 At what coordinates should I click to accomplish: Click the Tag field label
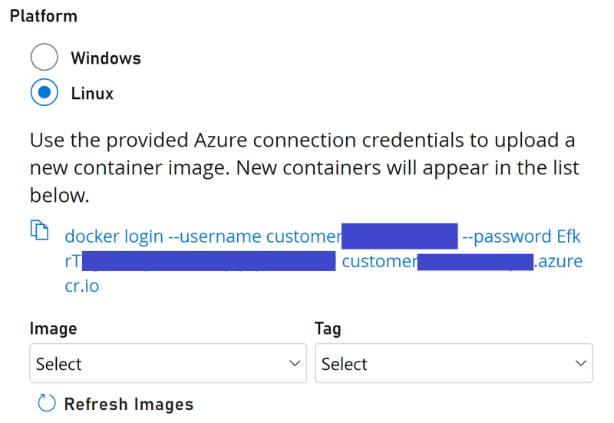tap(328, 329)
